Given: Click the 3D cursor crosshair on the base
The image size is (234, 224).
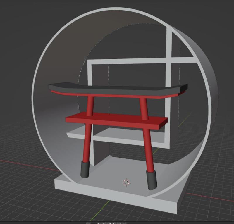Looking at the screenshot, I should pyautogui.click(x=126, y=182).
